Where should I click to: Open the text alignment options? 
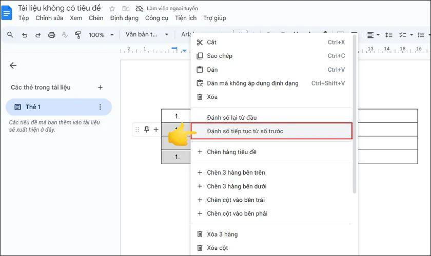pyautogui.click(x=370, y=35)
